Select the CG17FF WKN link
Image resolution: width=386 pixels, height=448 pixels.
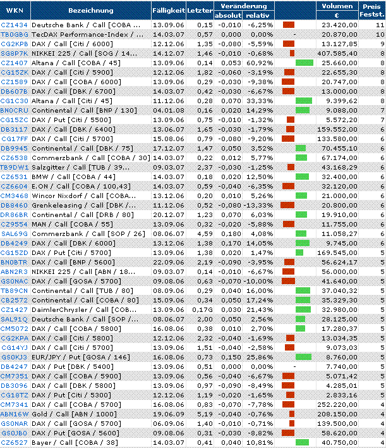(15, 139)
